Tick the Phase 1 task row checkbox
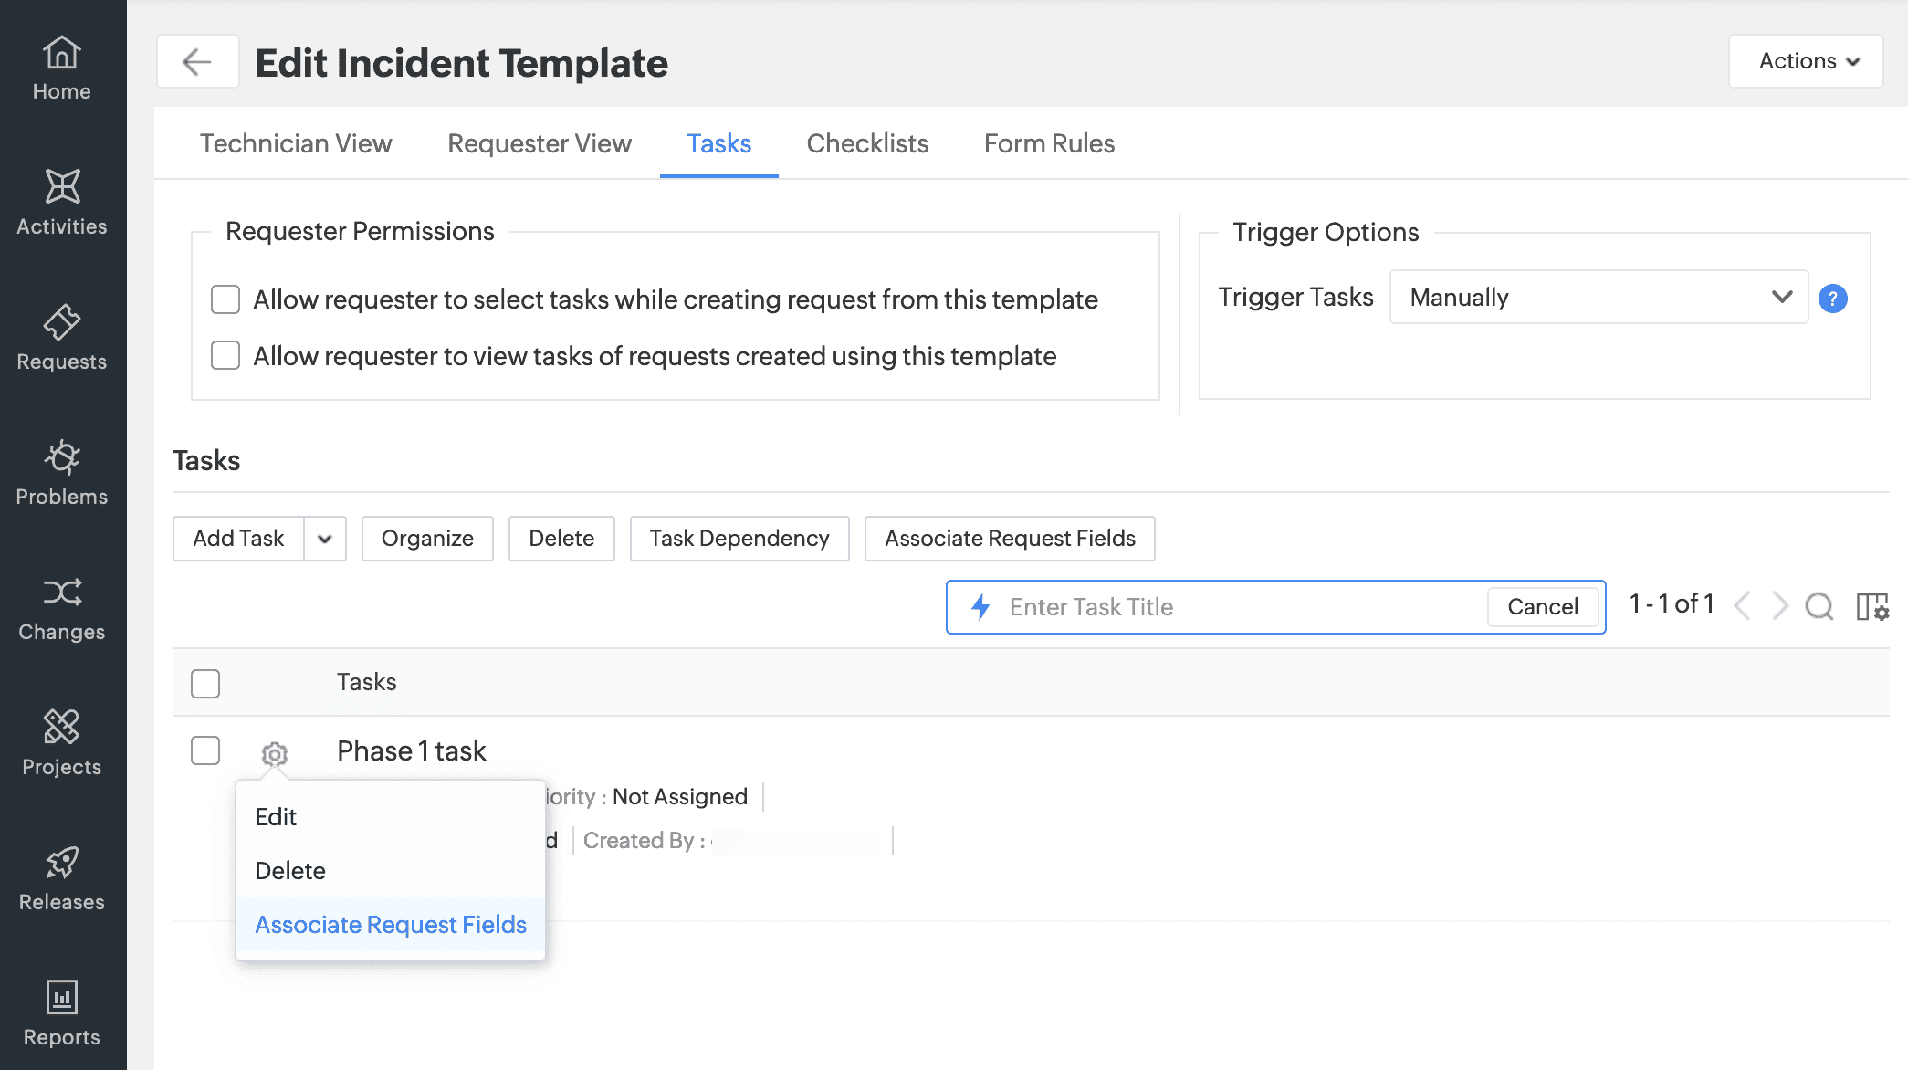1908x1070 pixels. point(205,750)
